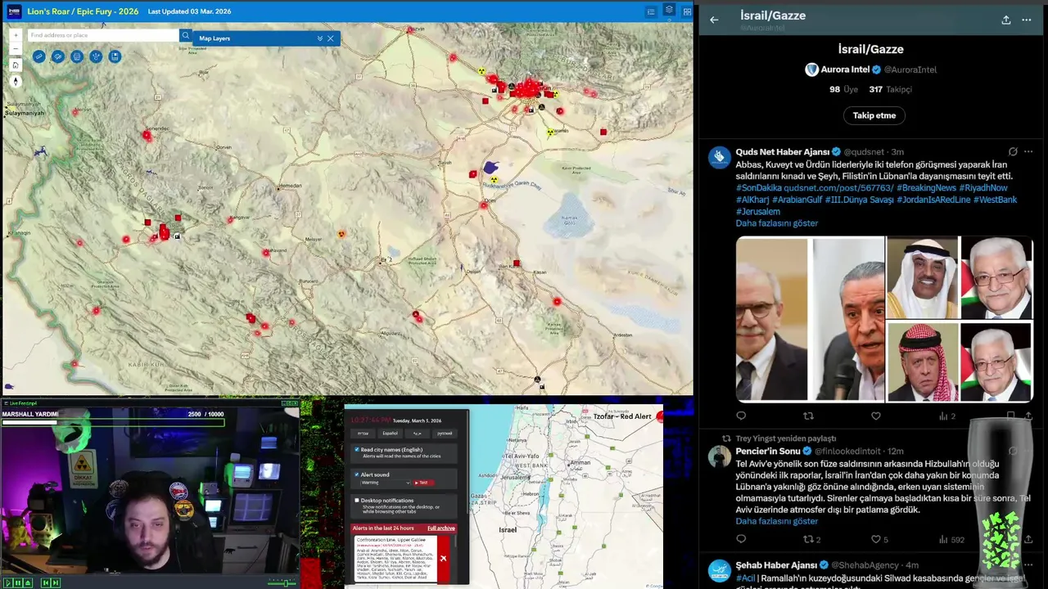
Task: Switch alert language to Russian
Action: click(445, 434)
